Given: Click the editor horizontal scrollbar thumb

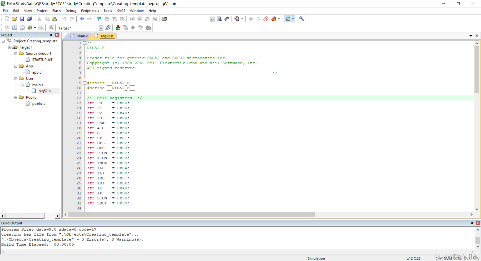Looking at the screenshot, I should pyautogui.click(x=192, y=214).
